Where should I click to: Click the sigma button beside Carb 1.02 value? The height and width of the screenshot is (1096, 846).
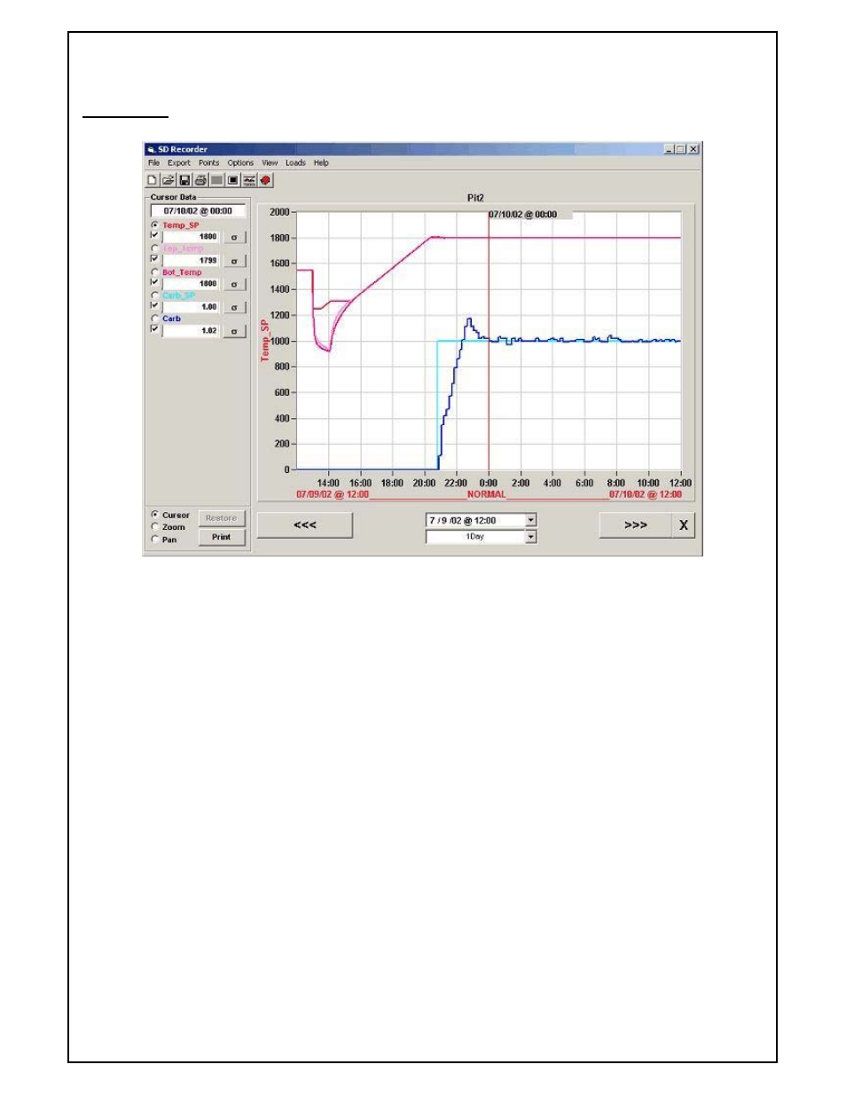pos(234,331)
